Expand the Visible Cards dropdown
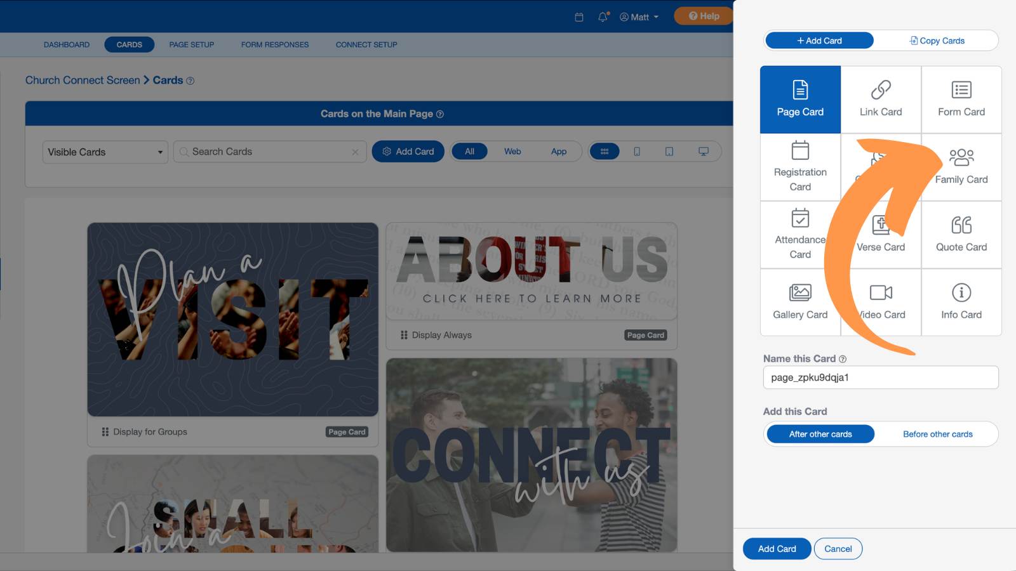The image size is (1016, 571). tap(105, 152)
